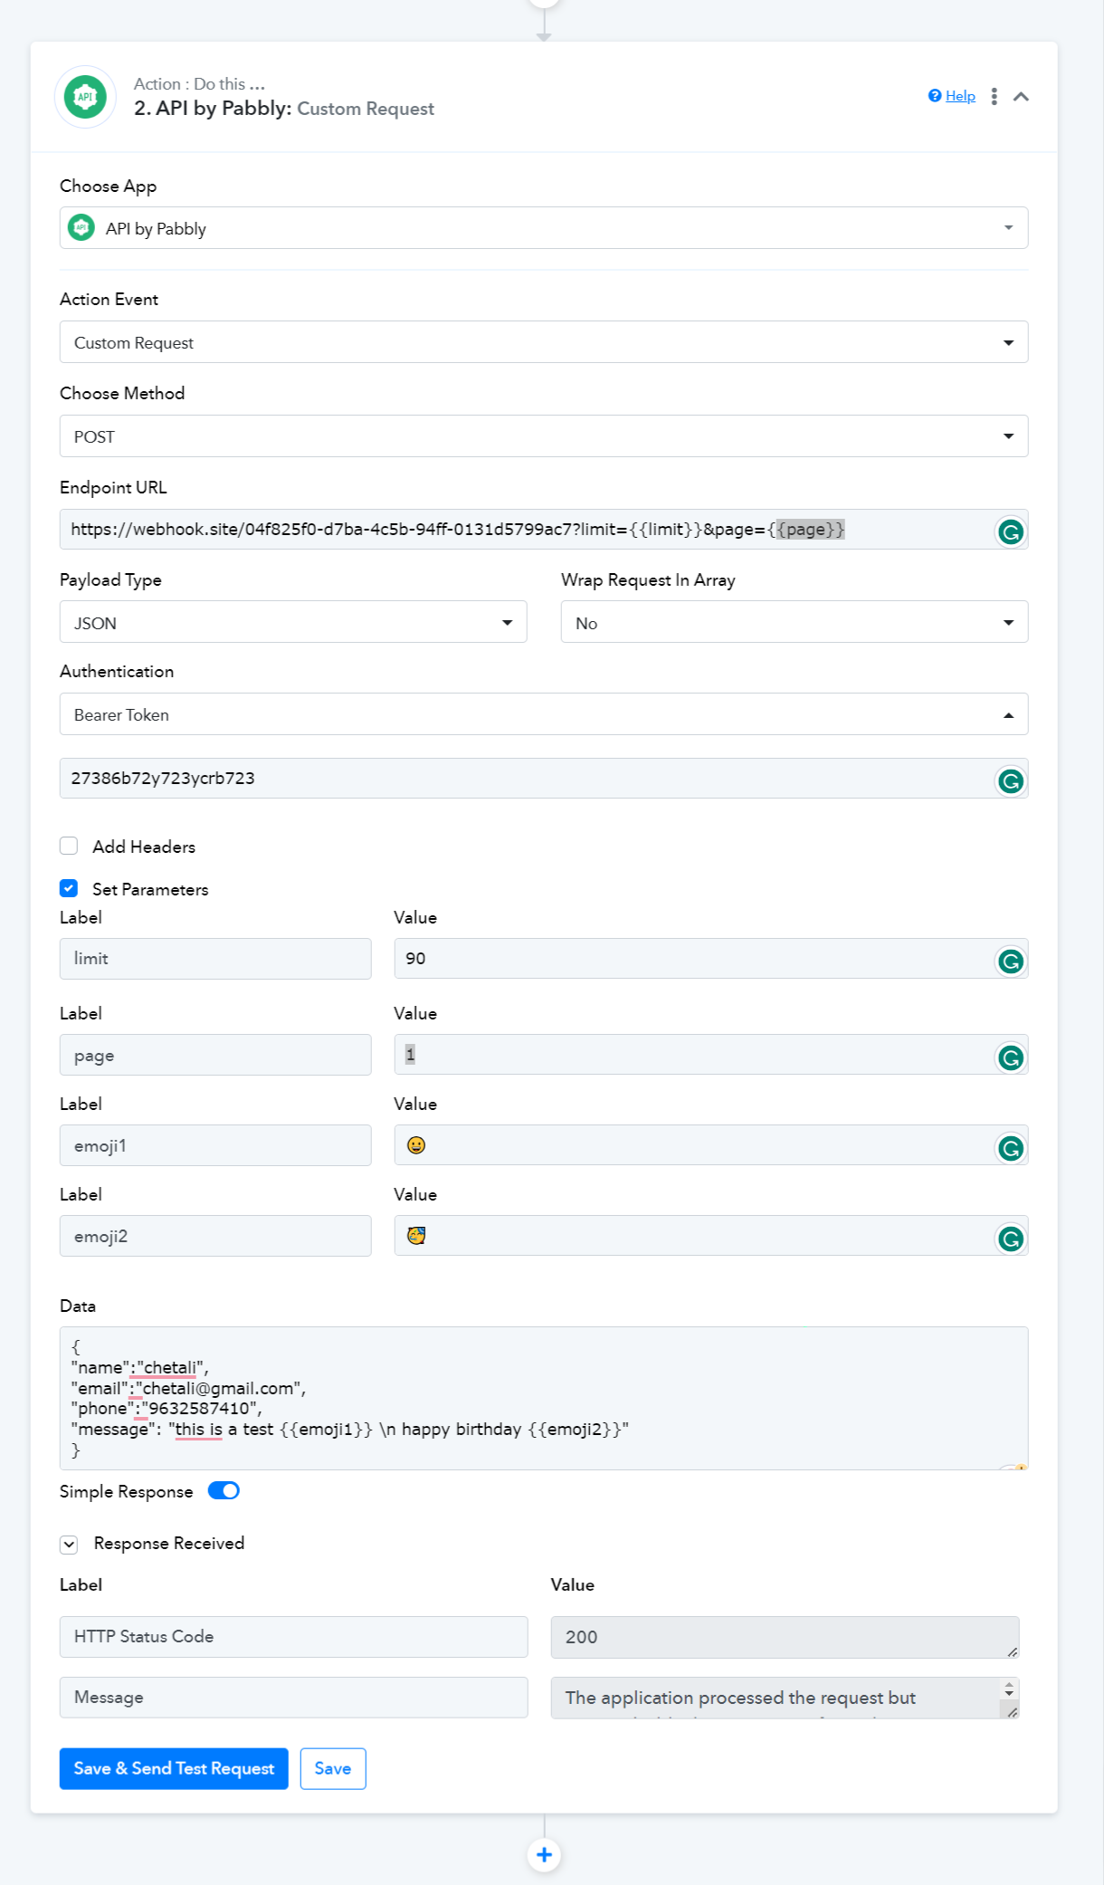
Task: Click the HTTP Status Code label field
Action: point(293,1637)
